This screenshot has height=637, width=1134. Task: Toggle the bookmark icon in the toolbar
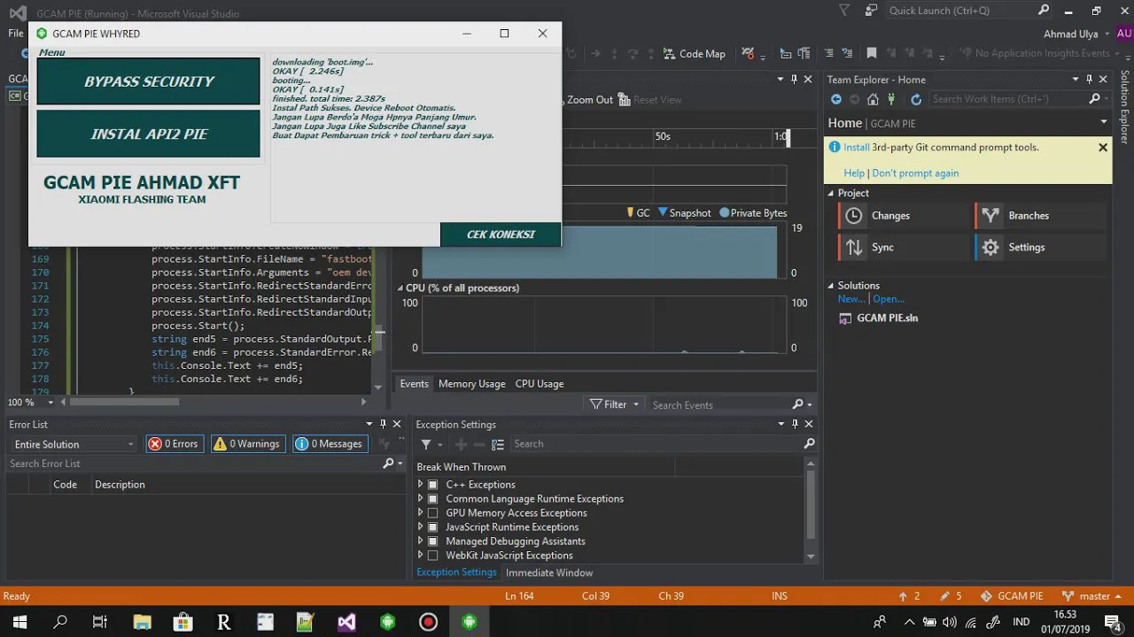(872, 54)
